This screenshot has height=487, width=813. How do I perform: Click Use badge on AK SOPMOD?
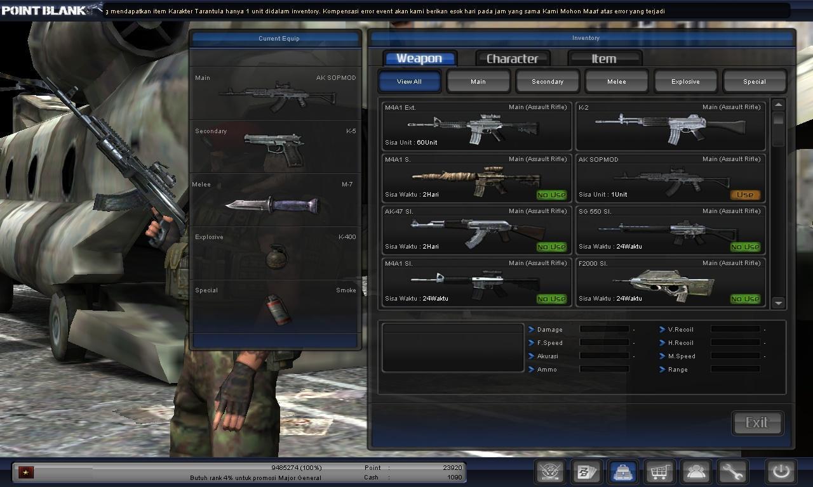[745, 195]
